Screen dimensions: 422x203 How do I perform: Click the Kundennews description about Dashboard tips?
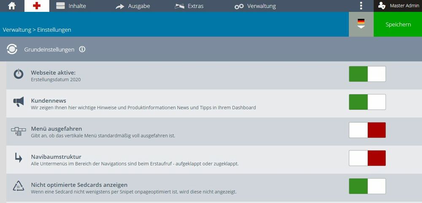point(143,108)
